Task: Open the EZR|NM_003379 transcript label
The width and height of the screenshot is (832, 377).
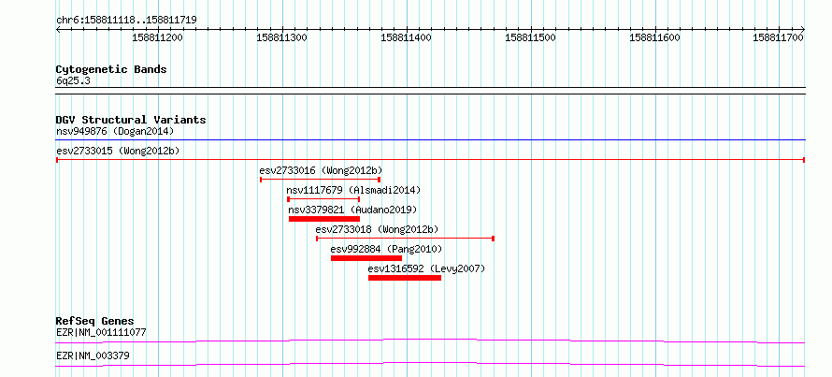Action: point(93,355)
